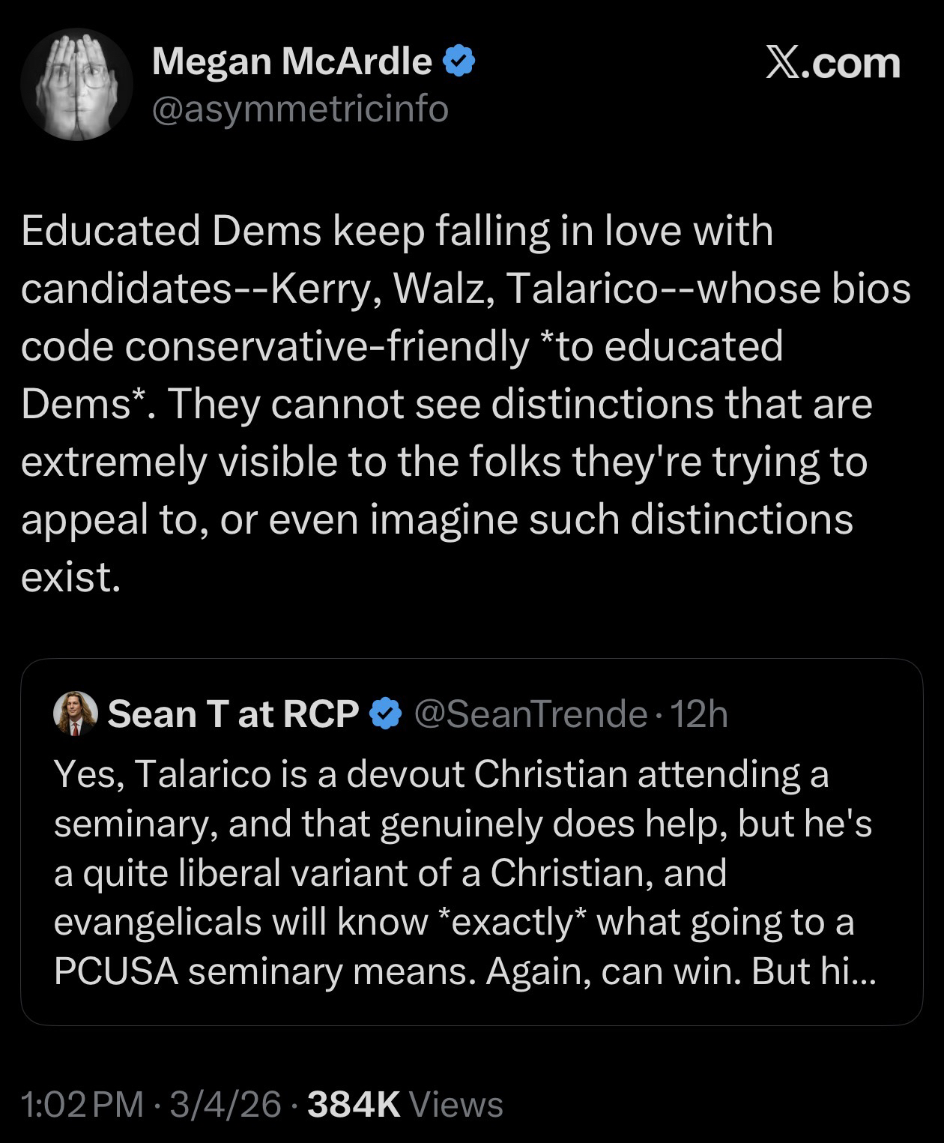Click the 12h timestamp on the quoted post
Screen dimensions: 944x1143
[699, 714]
